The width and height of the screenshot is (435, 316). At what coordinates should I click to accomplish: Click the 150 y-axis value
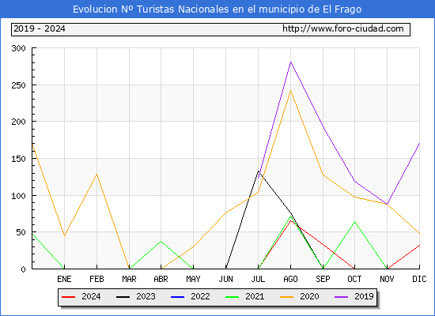pos(19,159)
